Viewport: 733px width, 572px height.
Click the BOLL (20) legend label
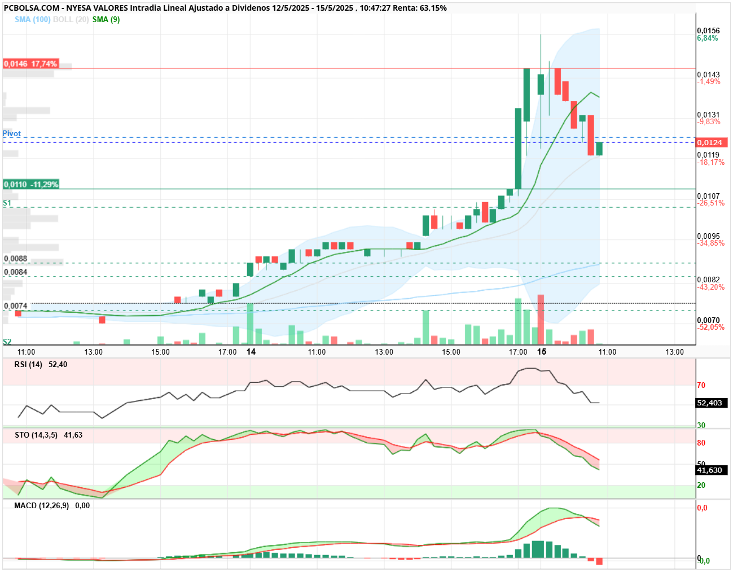[71, 19]
